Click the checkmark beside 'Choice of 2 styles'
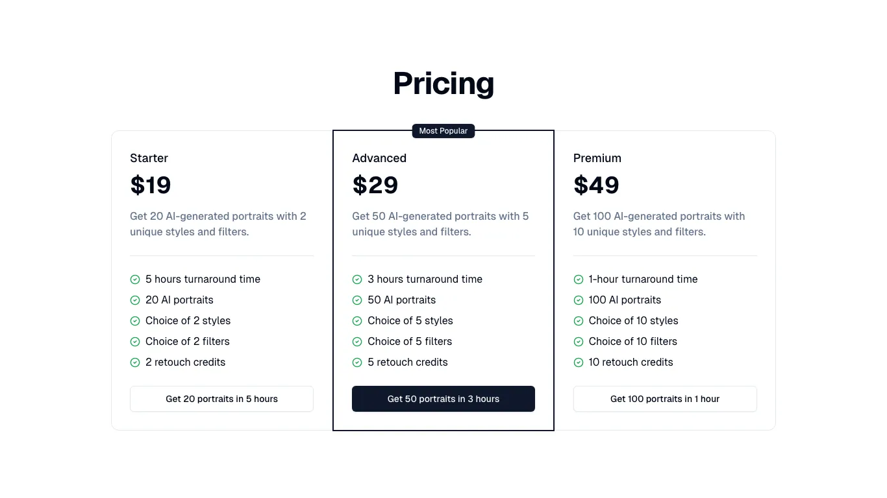Image resolution: width=887 pixels, height=498 pixels. click(x=135, y=320)
